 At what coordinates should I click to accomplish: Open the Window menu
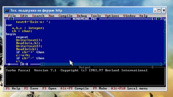[x=129, y=16]
